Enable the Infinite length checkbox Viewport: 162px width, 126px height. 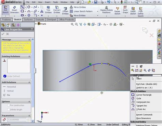(x=9, y=110)
